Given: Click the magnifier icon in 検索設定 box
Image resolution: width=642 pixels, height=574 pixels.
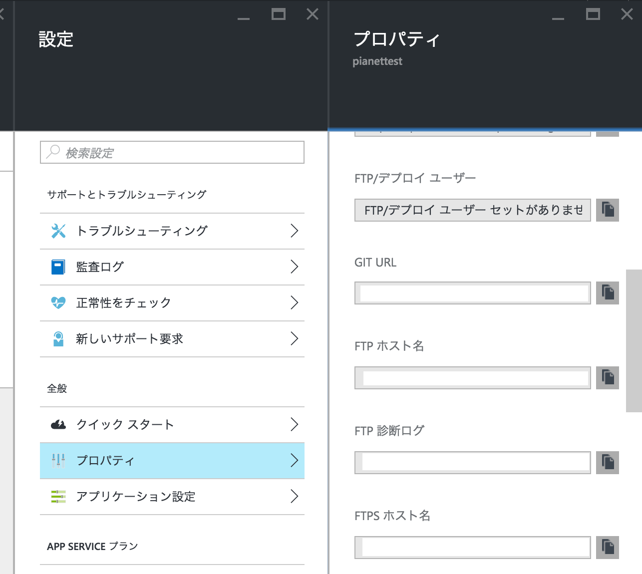Looking at the screenshot, I should point(53,152).
